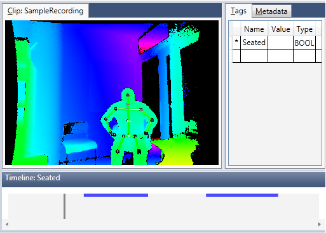Switch to the Metadata tab
This screenshot has width=326, height=233.
271,11
